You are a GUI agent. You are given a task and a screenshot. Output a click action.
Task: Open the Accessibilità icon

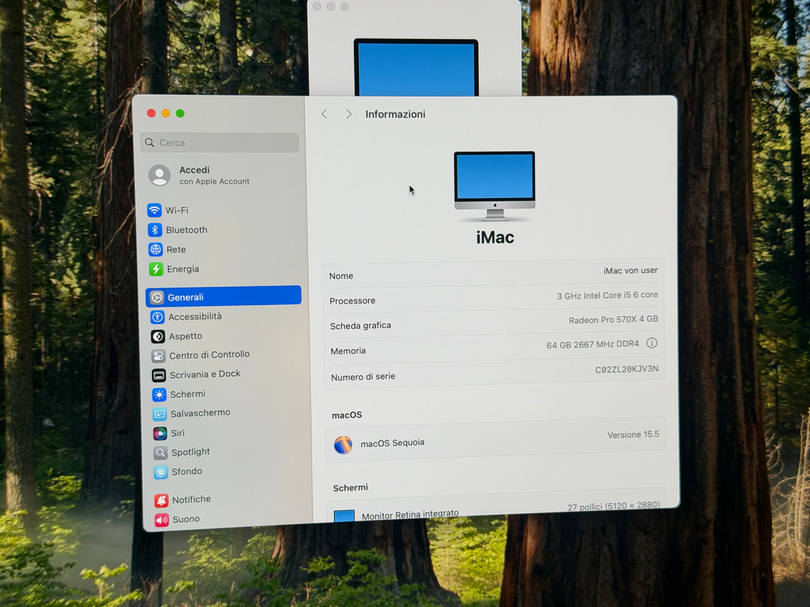(x=158, y=317)
